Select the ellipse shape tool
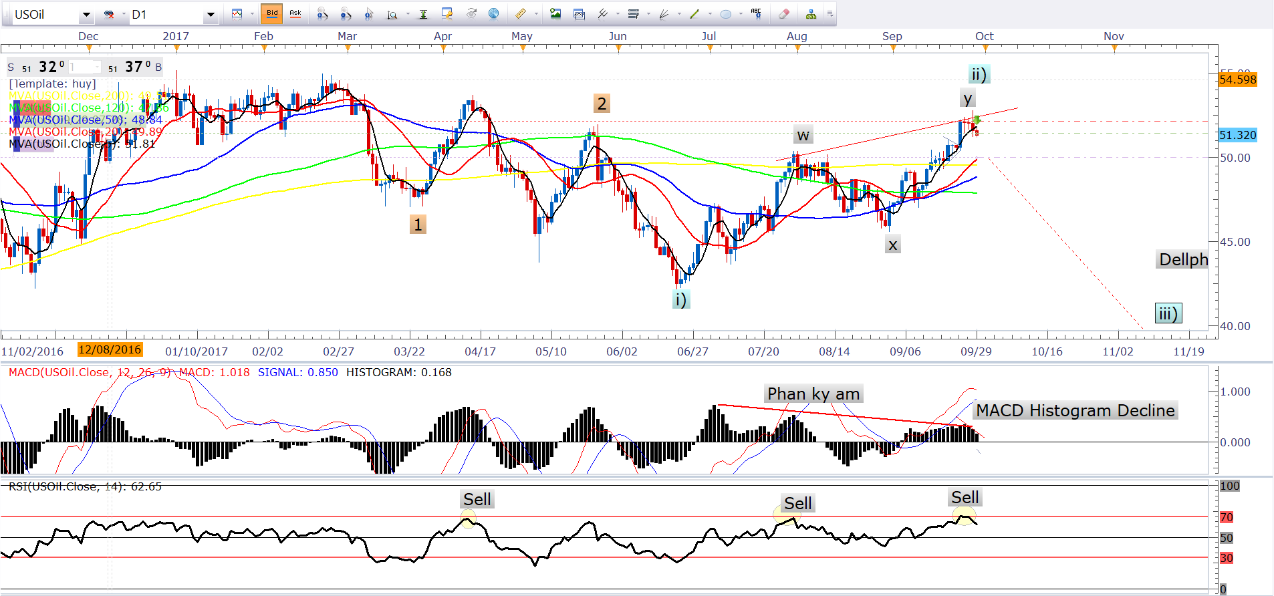The width and height of the screenshot is (1274, 596). click(726, 14)
